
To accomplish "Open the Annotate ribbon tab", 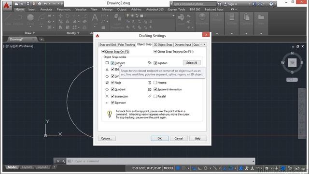I will [x=46, y=9].
